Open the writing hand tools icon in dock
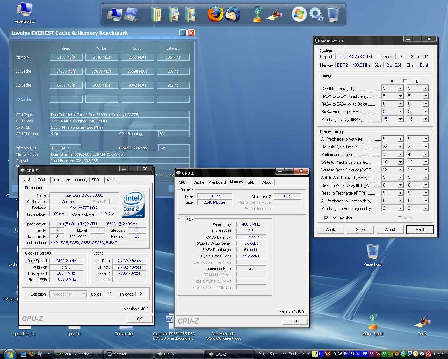 (x=275, y=14)
